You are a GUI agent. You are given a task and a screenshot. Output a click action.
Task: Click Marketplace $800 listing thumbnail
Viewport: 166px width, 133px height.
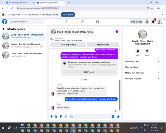tap(52, 39)
